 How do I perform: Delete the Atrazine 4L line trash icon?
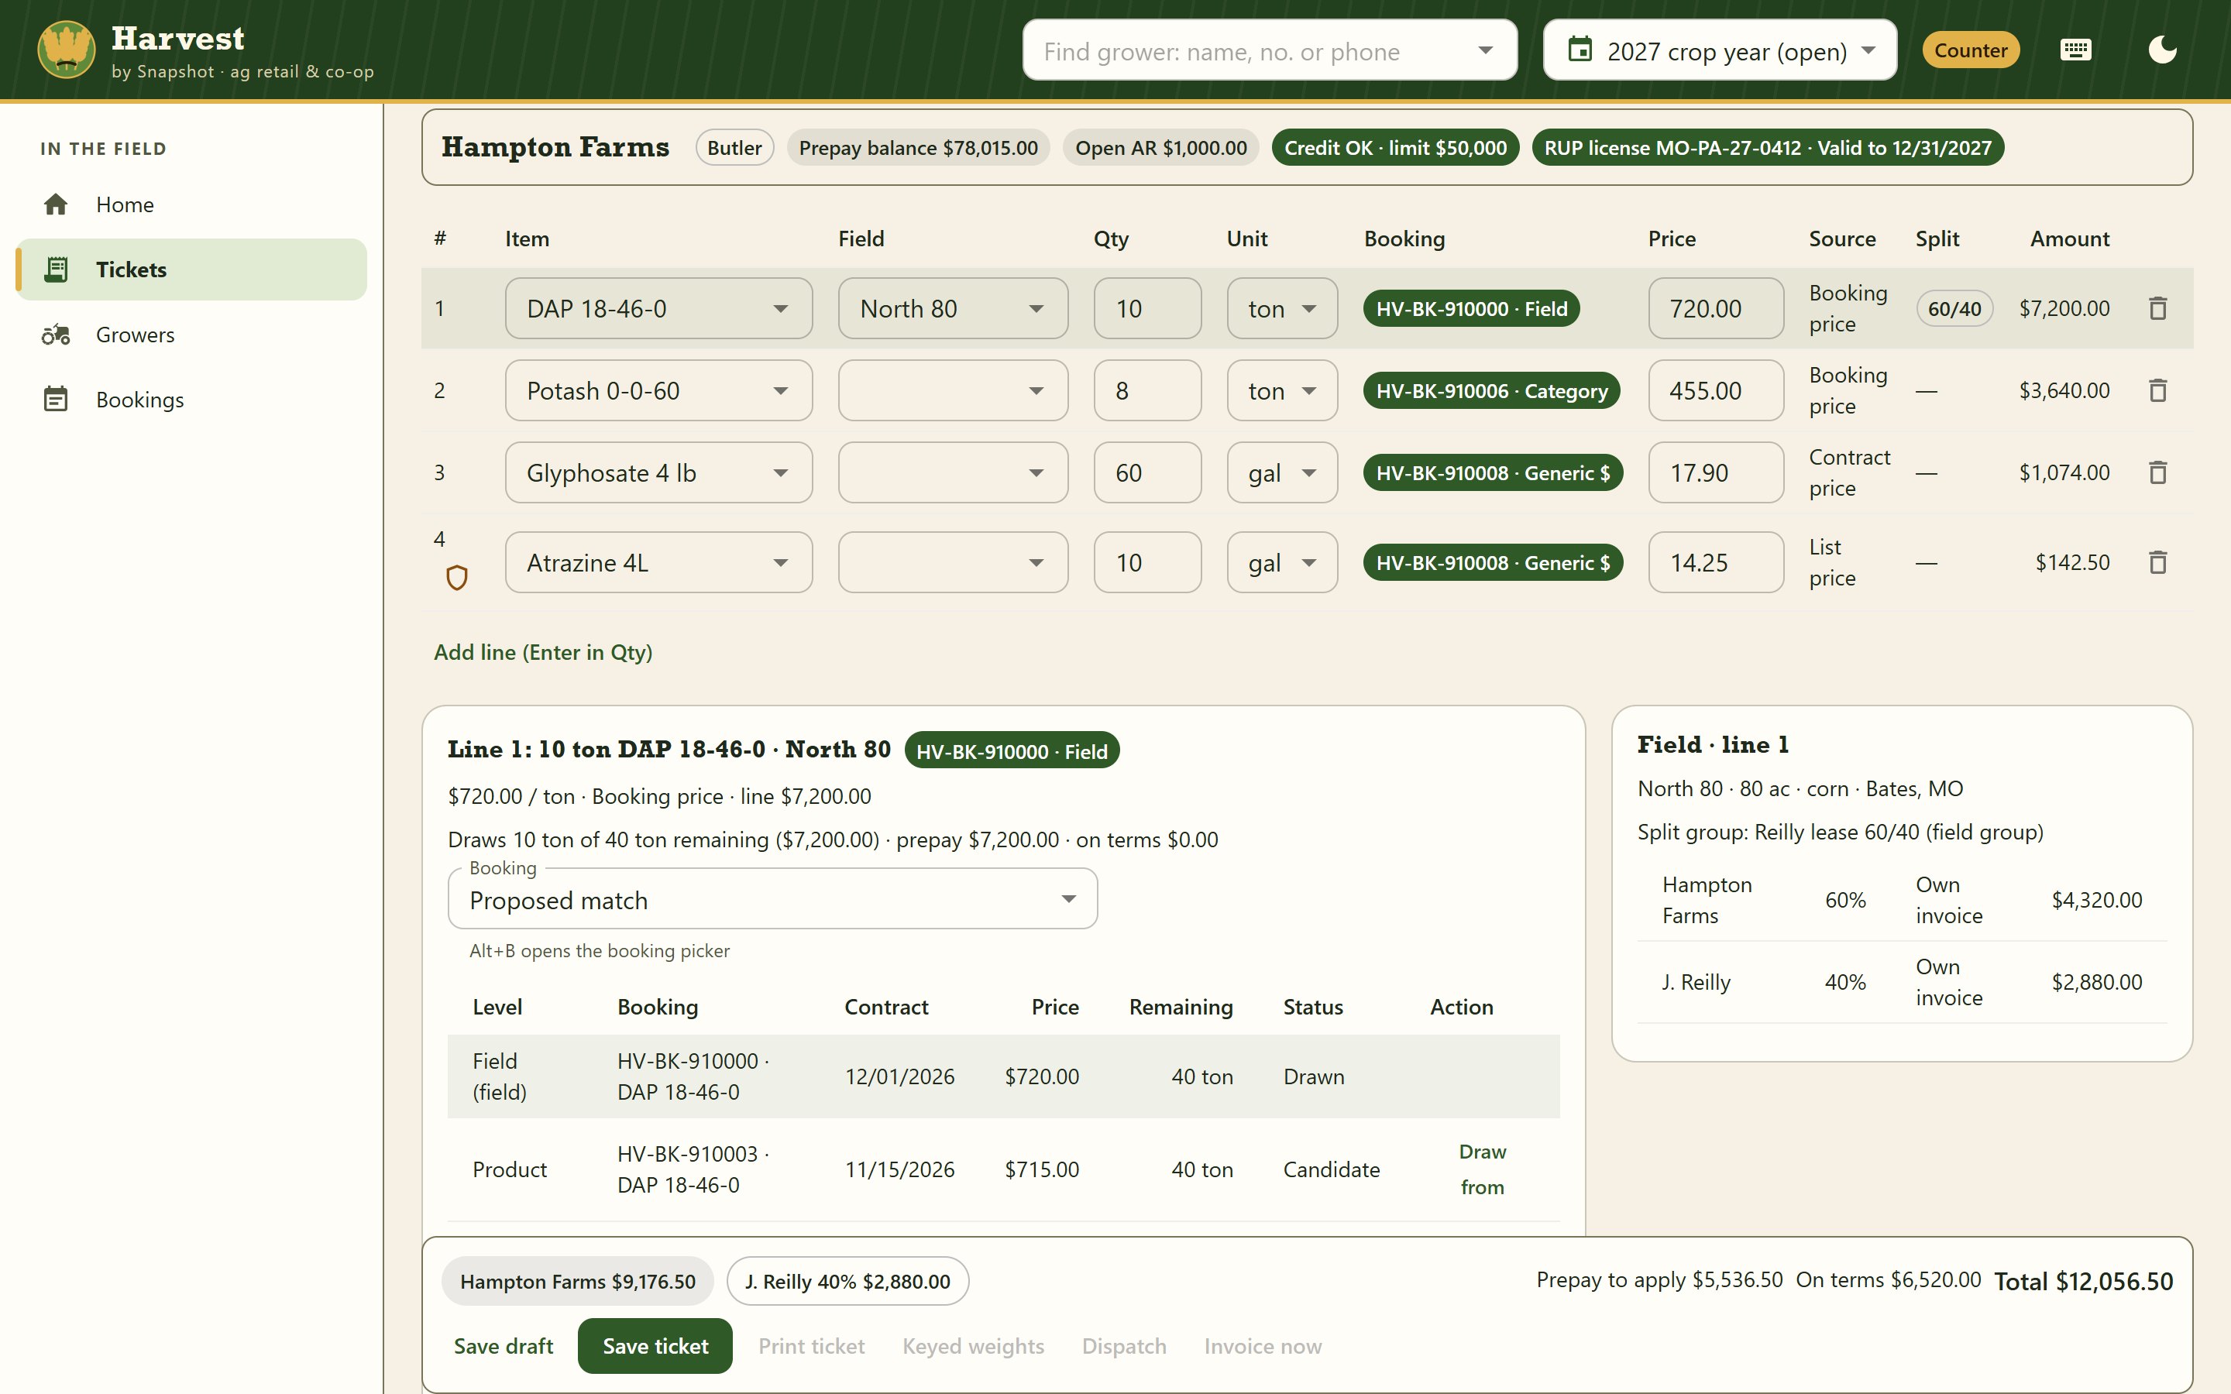click(2157, 561)
